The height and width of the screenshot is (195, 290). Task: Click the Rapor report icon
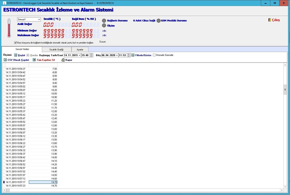(63, 60)
